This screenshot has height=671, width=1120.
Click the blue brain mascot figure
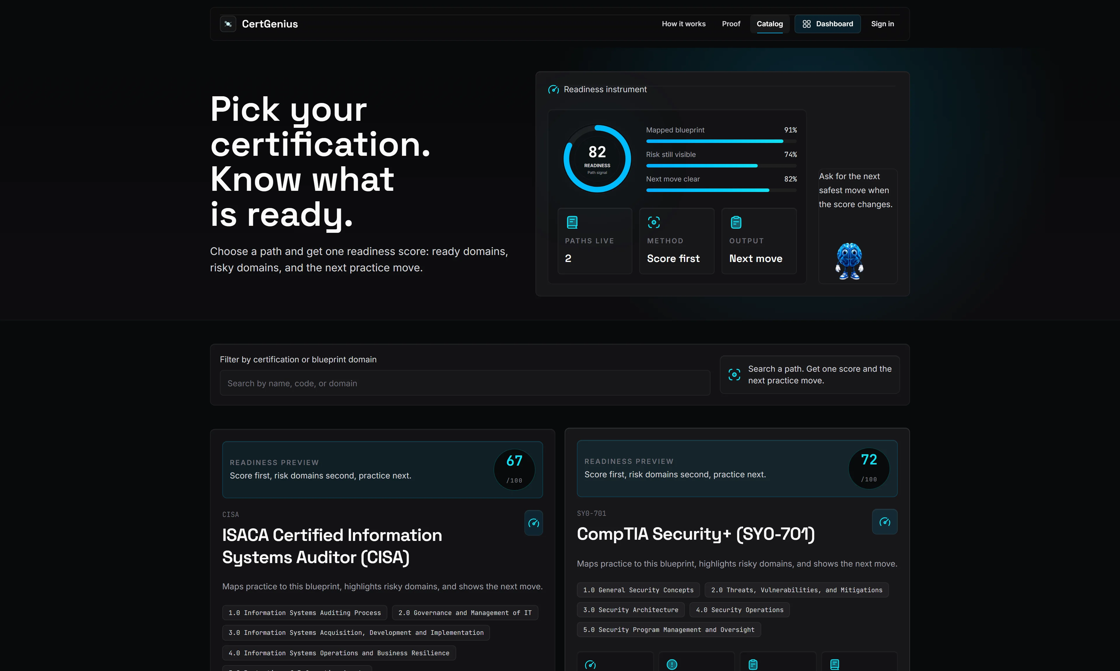(x=849, y=261)
